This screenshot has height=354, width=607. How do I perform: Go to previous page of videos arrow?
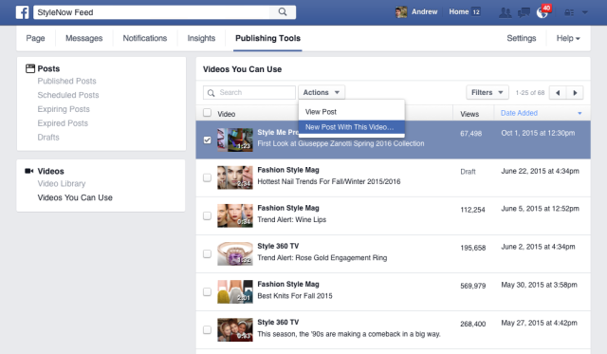click(558, 93)
